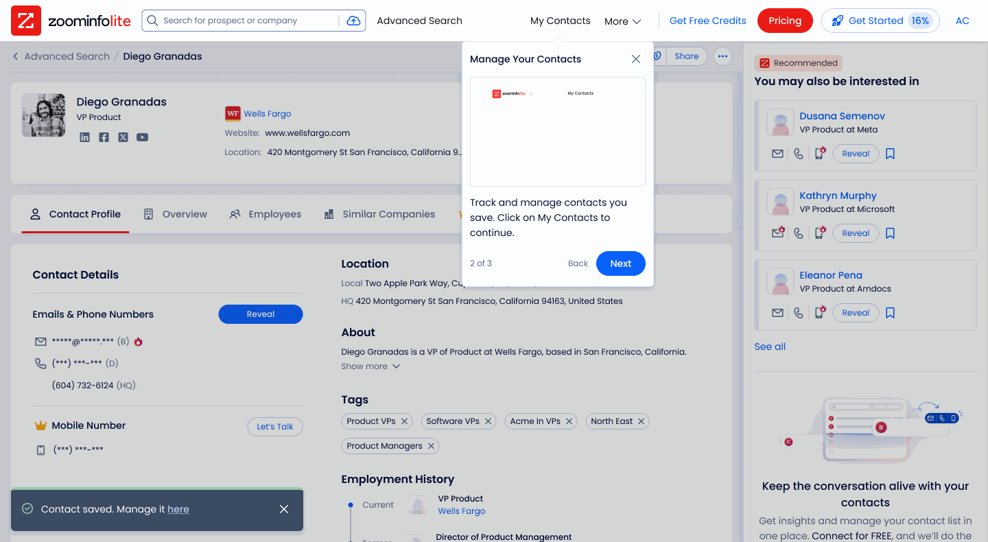This screenshot has height=542, width=988.
Task: Open the Get Started 16% progress button
Action: click(880, 21)
